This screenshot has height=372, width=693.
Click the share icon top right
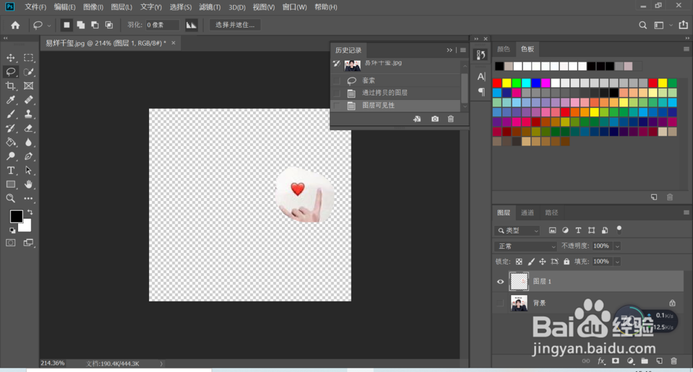tap(683, 25)
